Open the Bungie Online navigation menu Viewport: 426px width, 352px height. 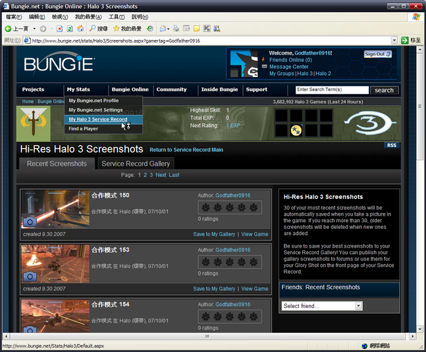click(x=130, y=89)
